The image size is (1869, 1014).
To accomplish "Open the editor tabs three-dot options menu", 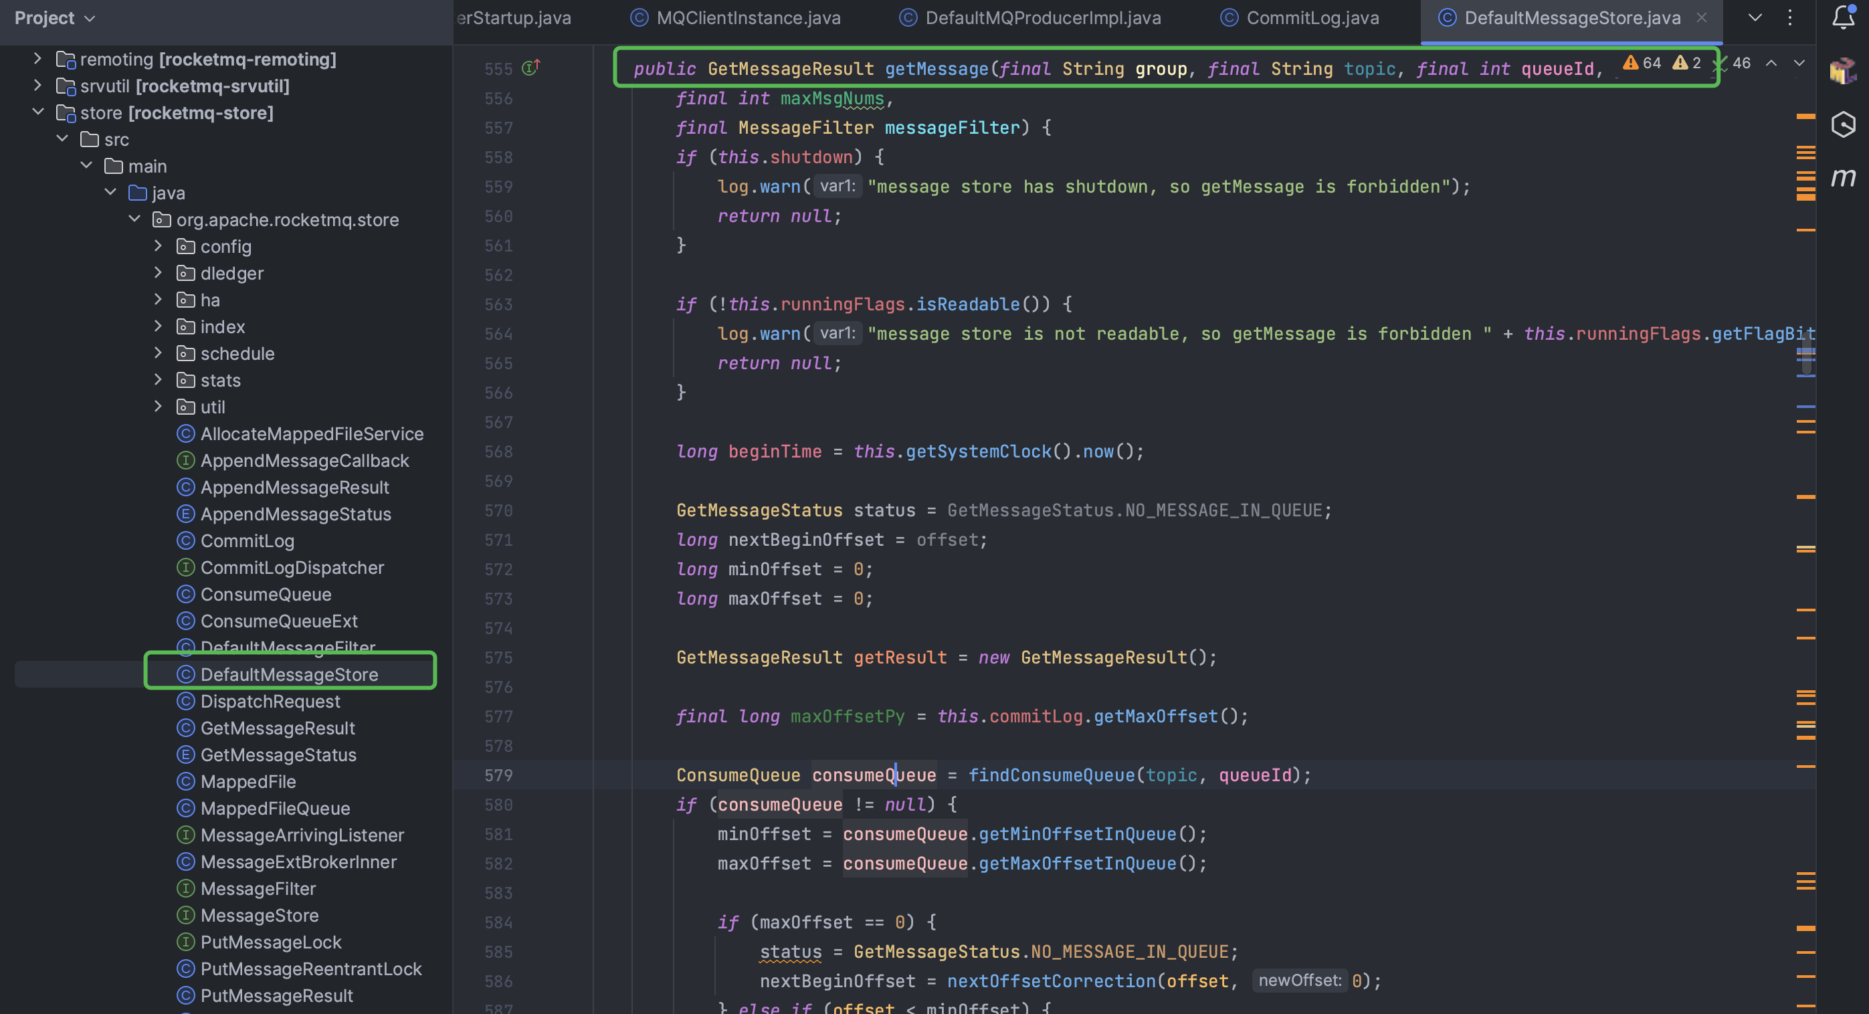I will [1790, 17].
